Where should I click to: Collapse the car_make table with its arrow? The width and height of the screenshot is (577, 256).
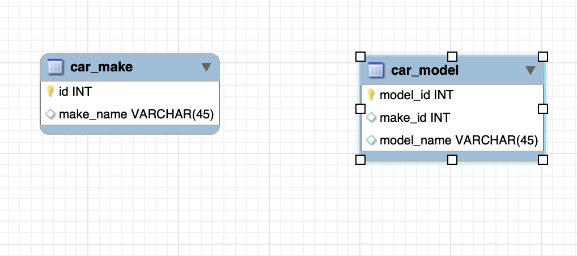coord(206,67)
